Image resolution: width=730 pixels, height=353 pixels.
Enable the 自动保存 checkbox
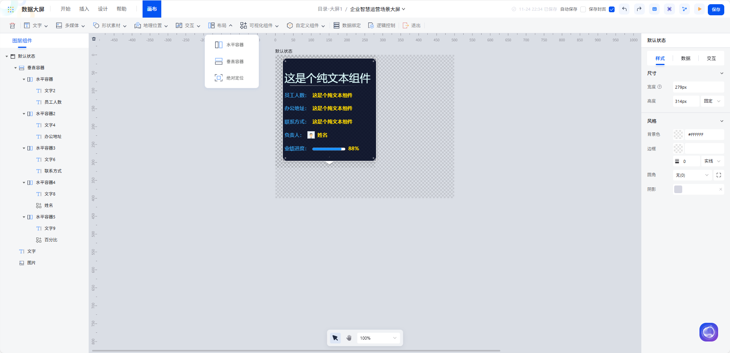(583, 9)
